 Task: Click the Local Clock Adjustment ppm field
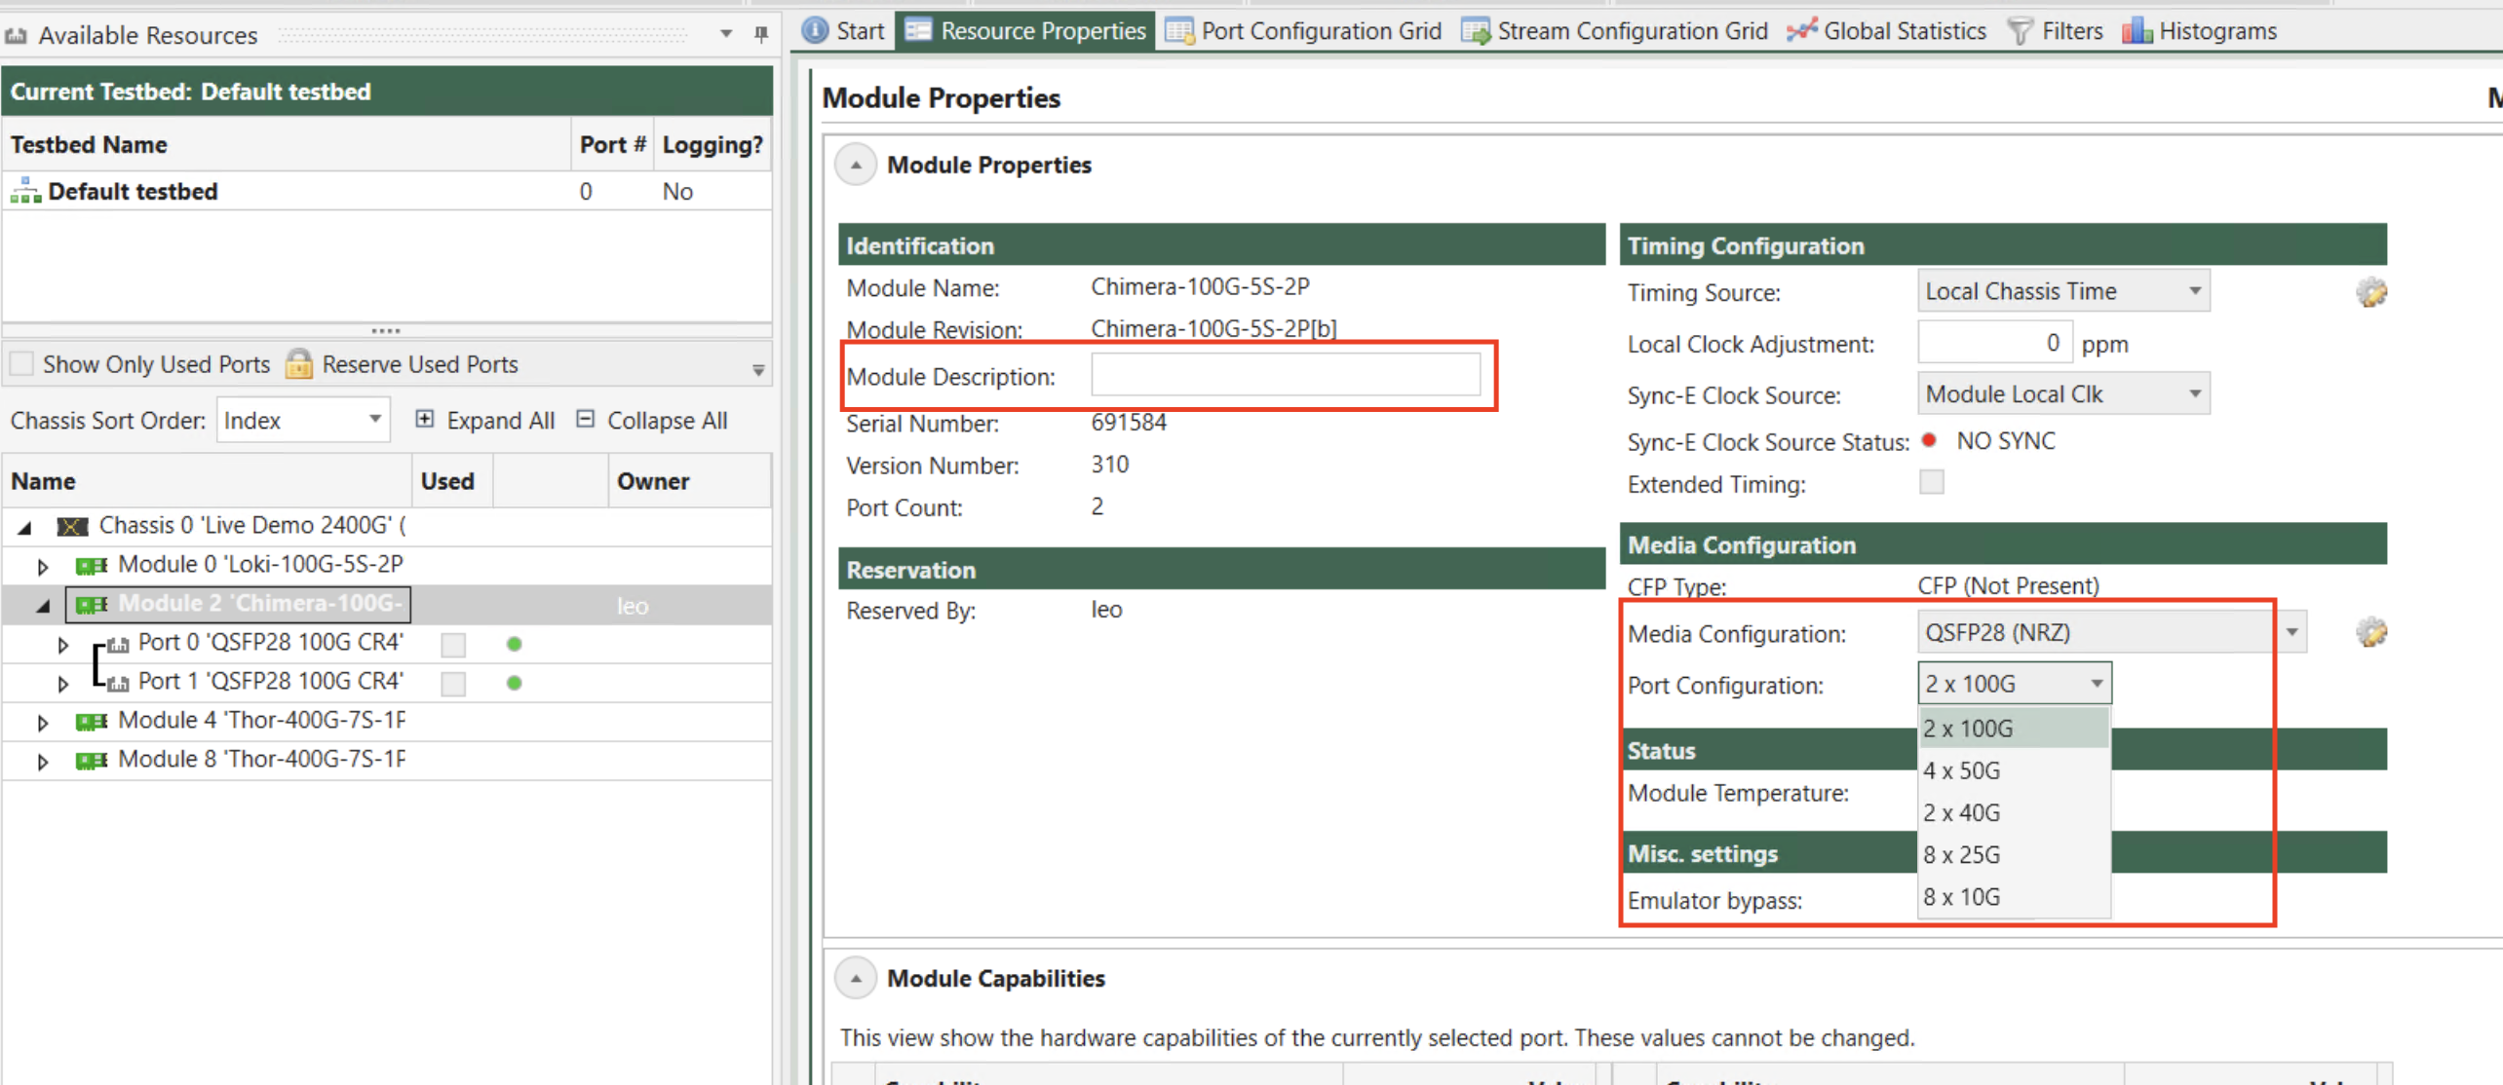click(x=1994, y=343)
